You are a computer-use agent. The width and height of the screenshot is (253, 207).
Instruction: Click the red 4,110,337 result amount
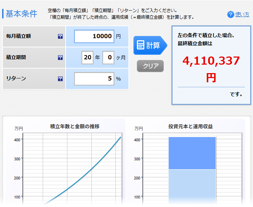coord(211,61)
